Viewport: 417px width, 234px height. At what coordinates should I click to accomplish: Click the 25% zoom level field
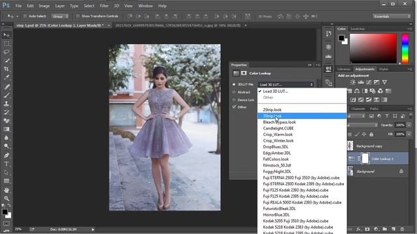[18, 229]
